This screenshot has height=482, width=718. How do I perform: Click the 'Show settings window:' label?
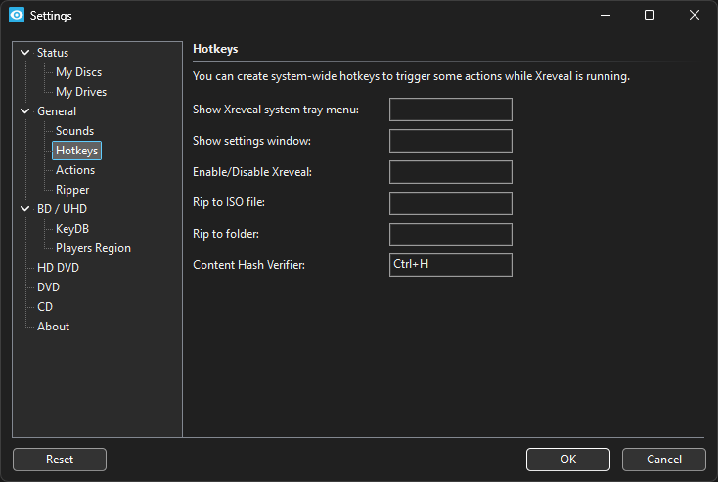(251, 141)
